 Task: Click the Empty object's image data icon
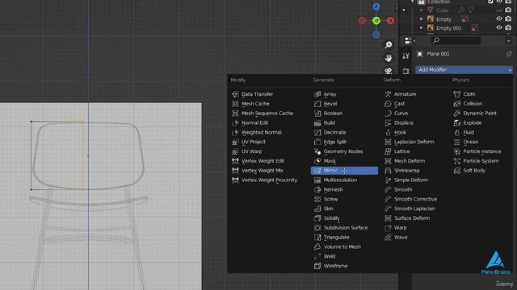point(464,19)
